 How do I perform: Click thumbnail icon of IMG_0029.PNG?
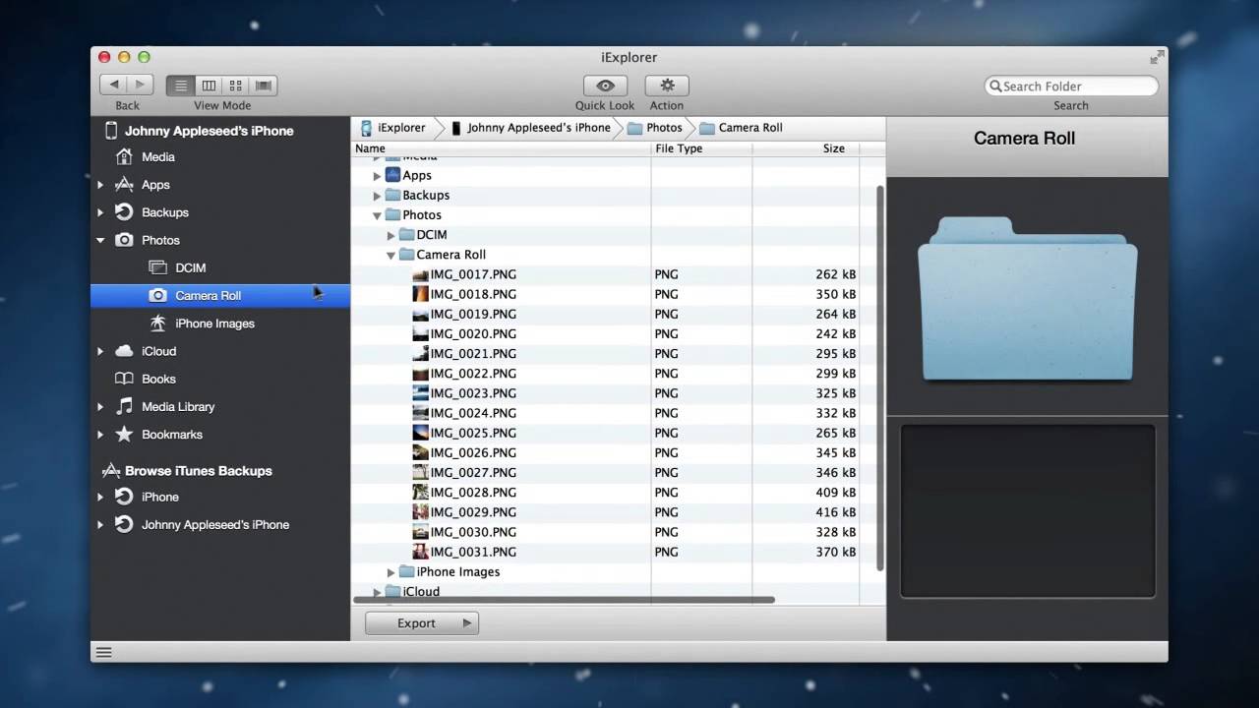click(x=421, y=512)
